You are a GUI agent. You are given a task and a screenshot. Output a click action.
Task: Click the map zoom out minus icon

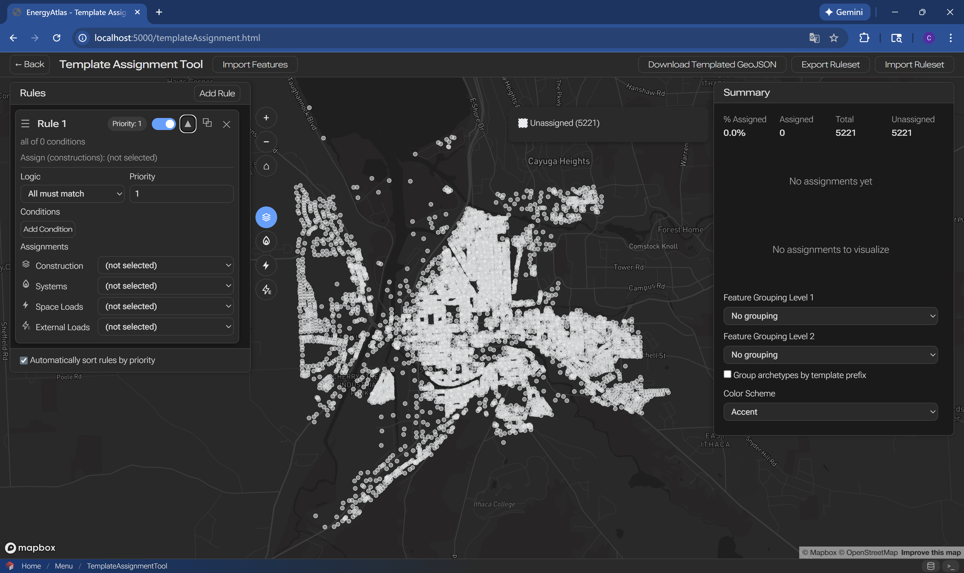tap(266, 142)
